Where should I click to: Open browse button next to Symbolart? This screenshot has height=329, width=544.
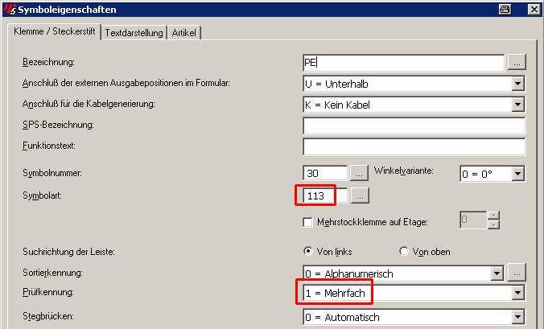pos(360,195)
